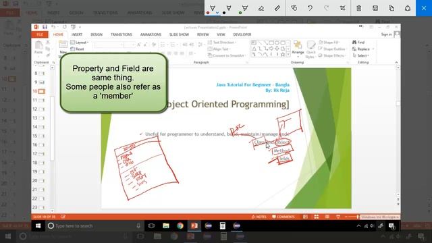Viewport: 432px width, 243px height.
Task: Select slide 15 thumbnail in slide panel
Action: [x=41, y=136]
